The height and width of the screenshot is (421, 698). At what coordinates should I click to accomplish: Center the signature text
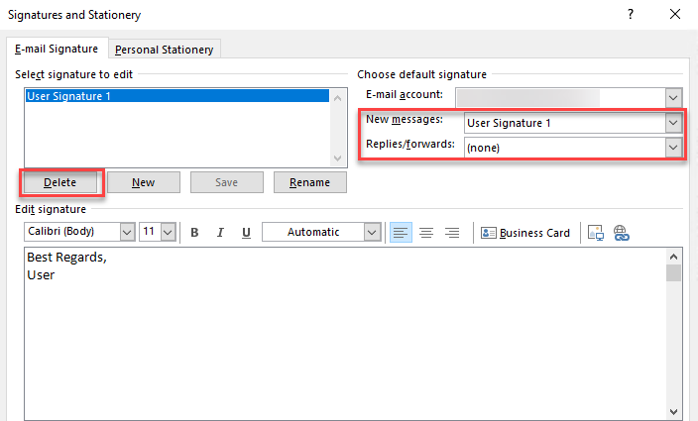[426, 232]
